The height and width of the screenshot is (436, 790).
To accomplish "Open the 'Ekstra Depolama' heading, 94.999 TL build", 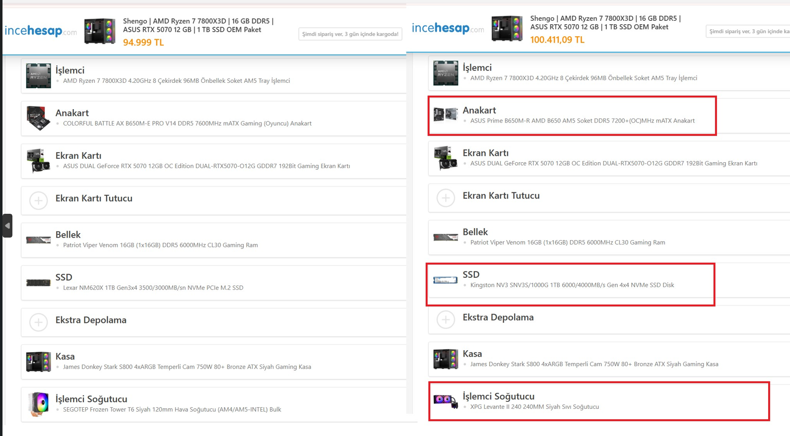I will pyautogui.click(x=91, y=320).
